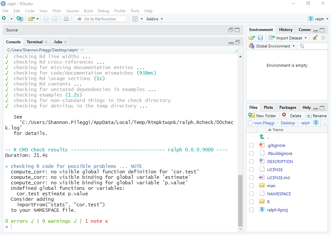Click the Create a Project icon
This screenshot has height=235, width=331.
(x=20, y=19)
